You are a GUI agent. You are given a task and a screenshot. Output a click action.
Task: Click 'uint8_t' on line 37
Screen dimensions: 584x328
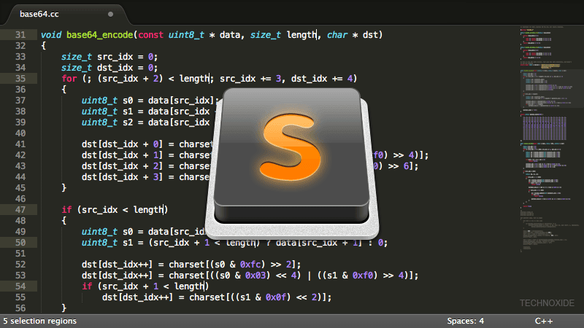tap(99, 101)
